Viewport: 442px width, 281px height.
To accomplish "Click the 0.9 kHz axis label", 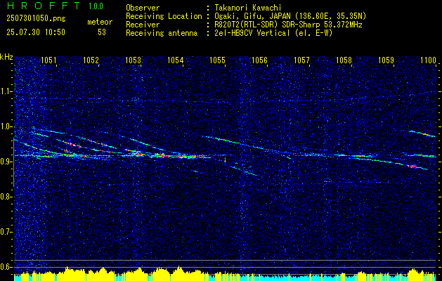I will click(6, 162).
